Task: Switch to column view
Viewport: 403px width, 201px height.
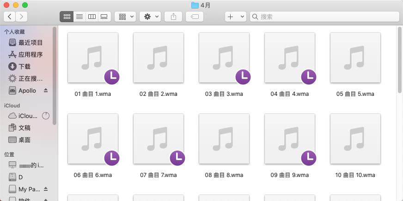Action: click(x=92, y=17)
